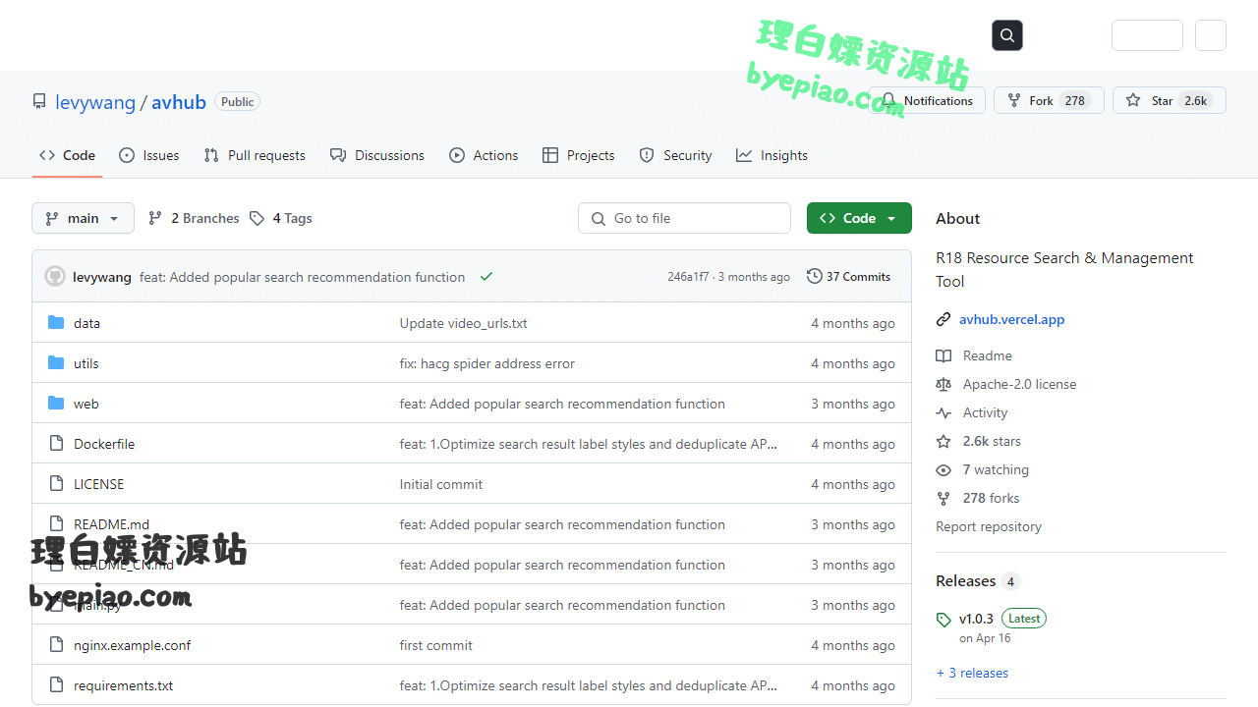Open the nginx.example.conf file
Viewport: 1258px width, 707px height.
pos(133,645)
